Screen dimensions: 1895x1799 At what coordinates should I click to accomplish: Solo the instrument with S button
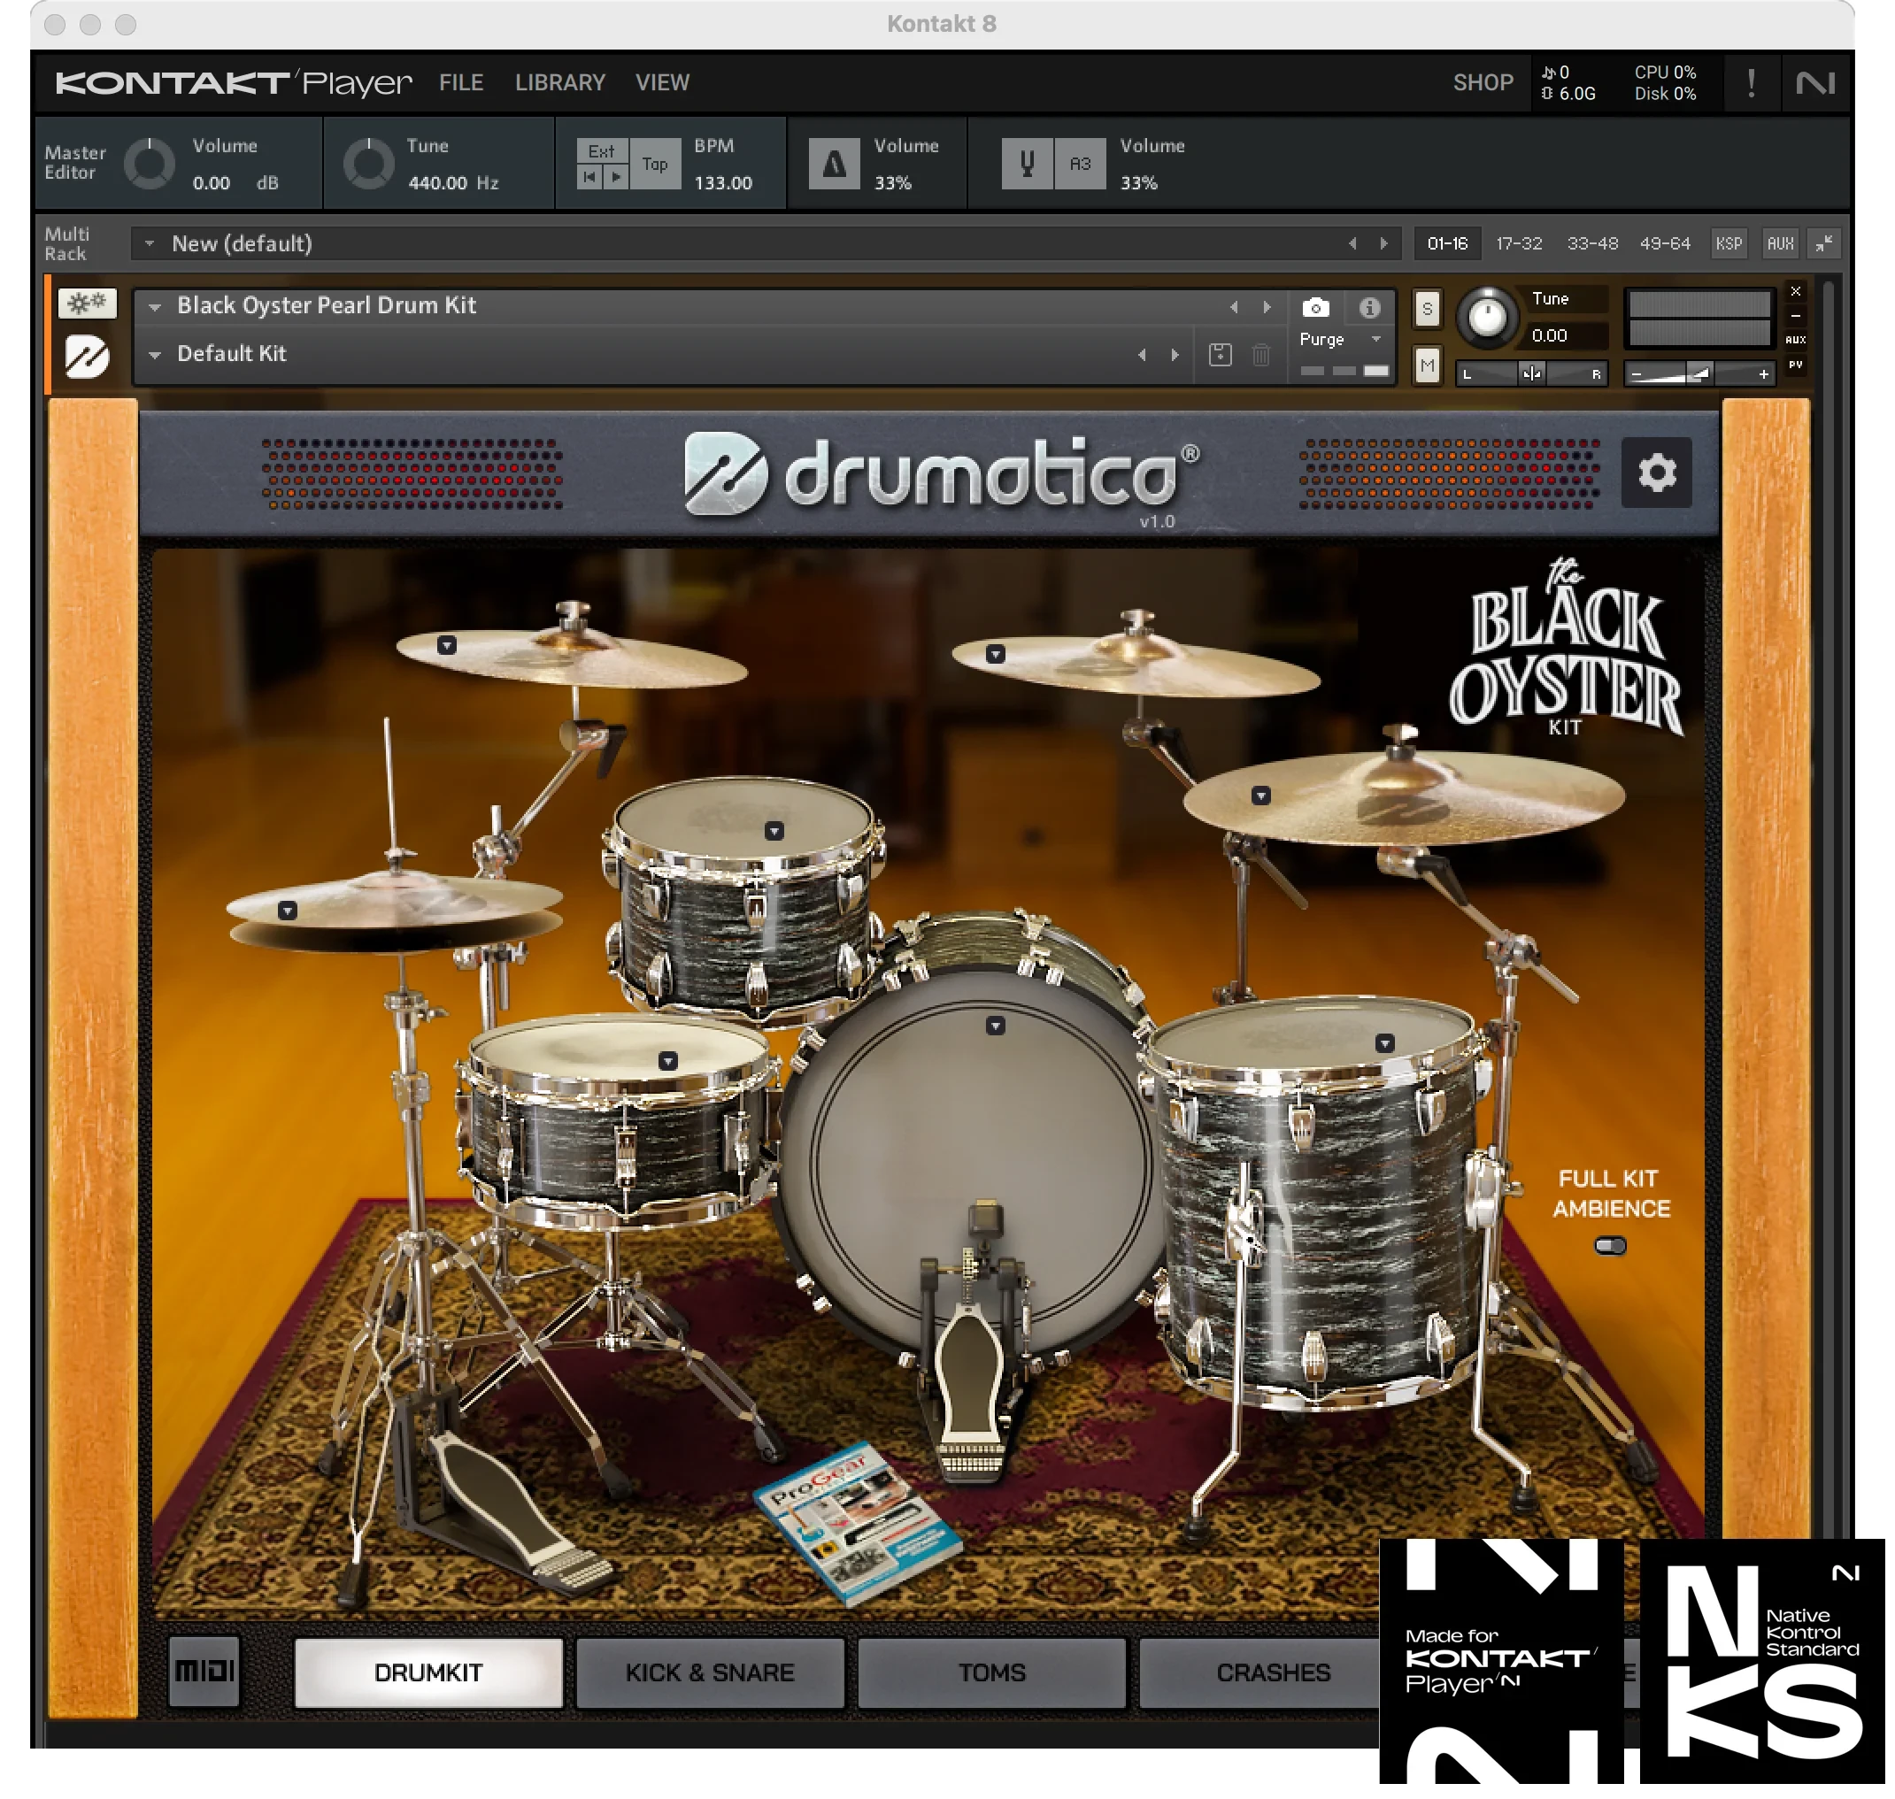point(1427,309)
